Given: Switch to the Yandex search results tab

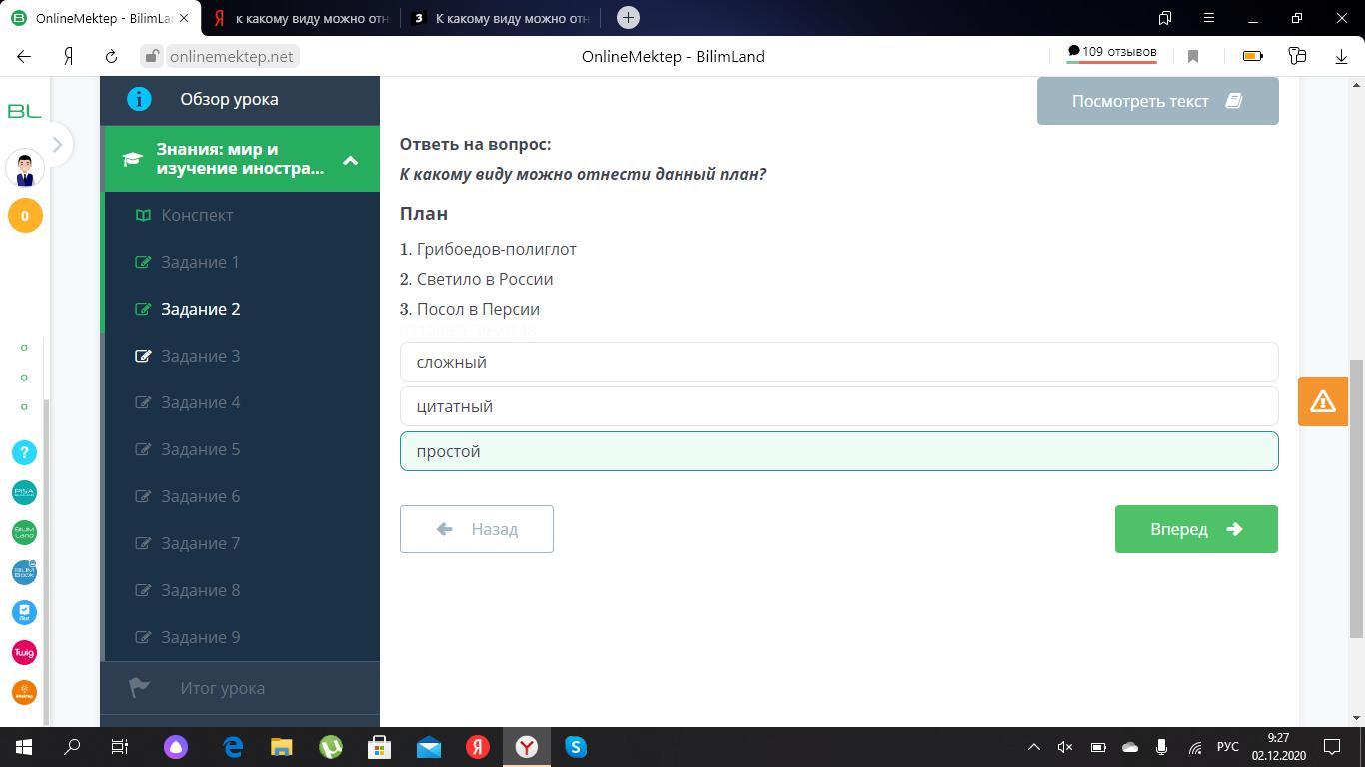Looking at the screenshot, I should point(300,18).
